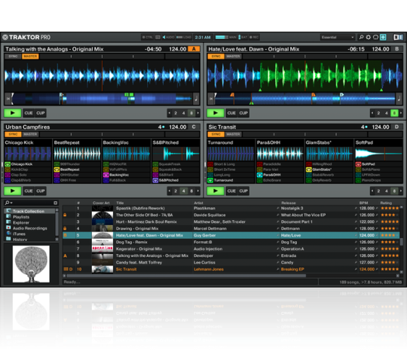
Task: Click Deck A play button
Action: (13, 113)
